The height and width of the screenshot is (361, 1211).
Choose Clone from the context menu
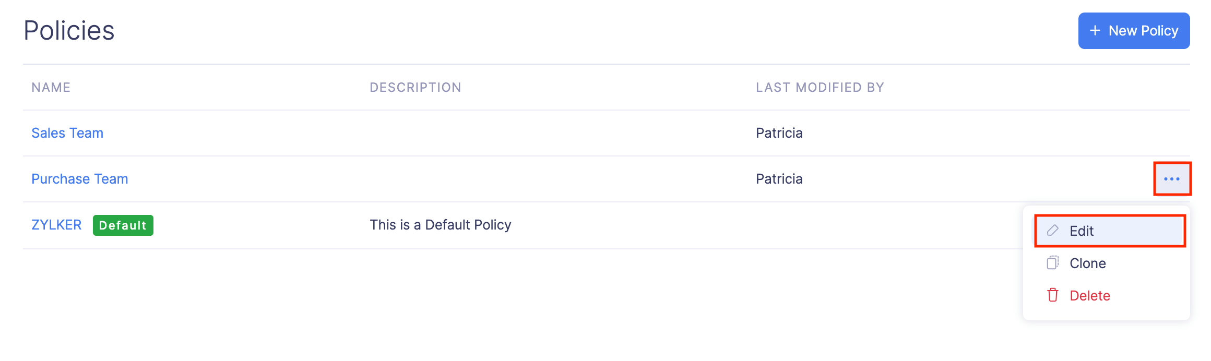tap(1087, 263)
